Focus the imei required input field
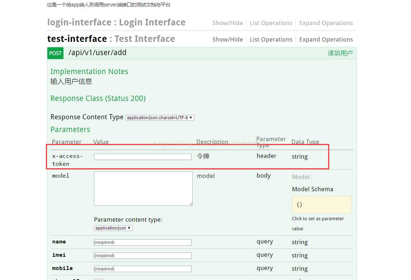Screen dimensions: 411x280 tap(143, 255)
